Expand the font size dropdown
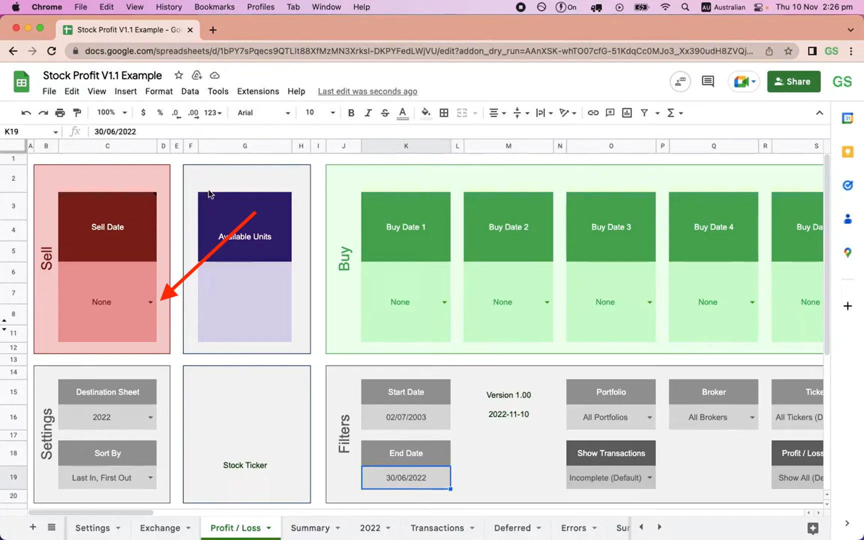 click(332, 112)
